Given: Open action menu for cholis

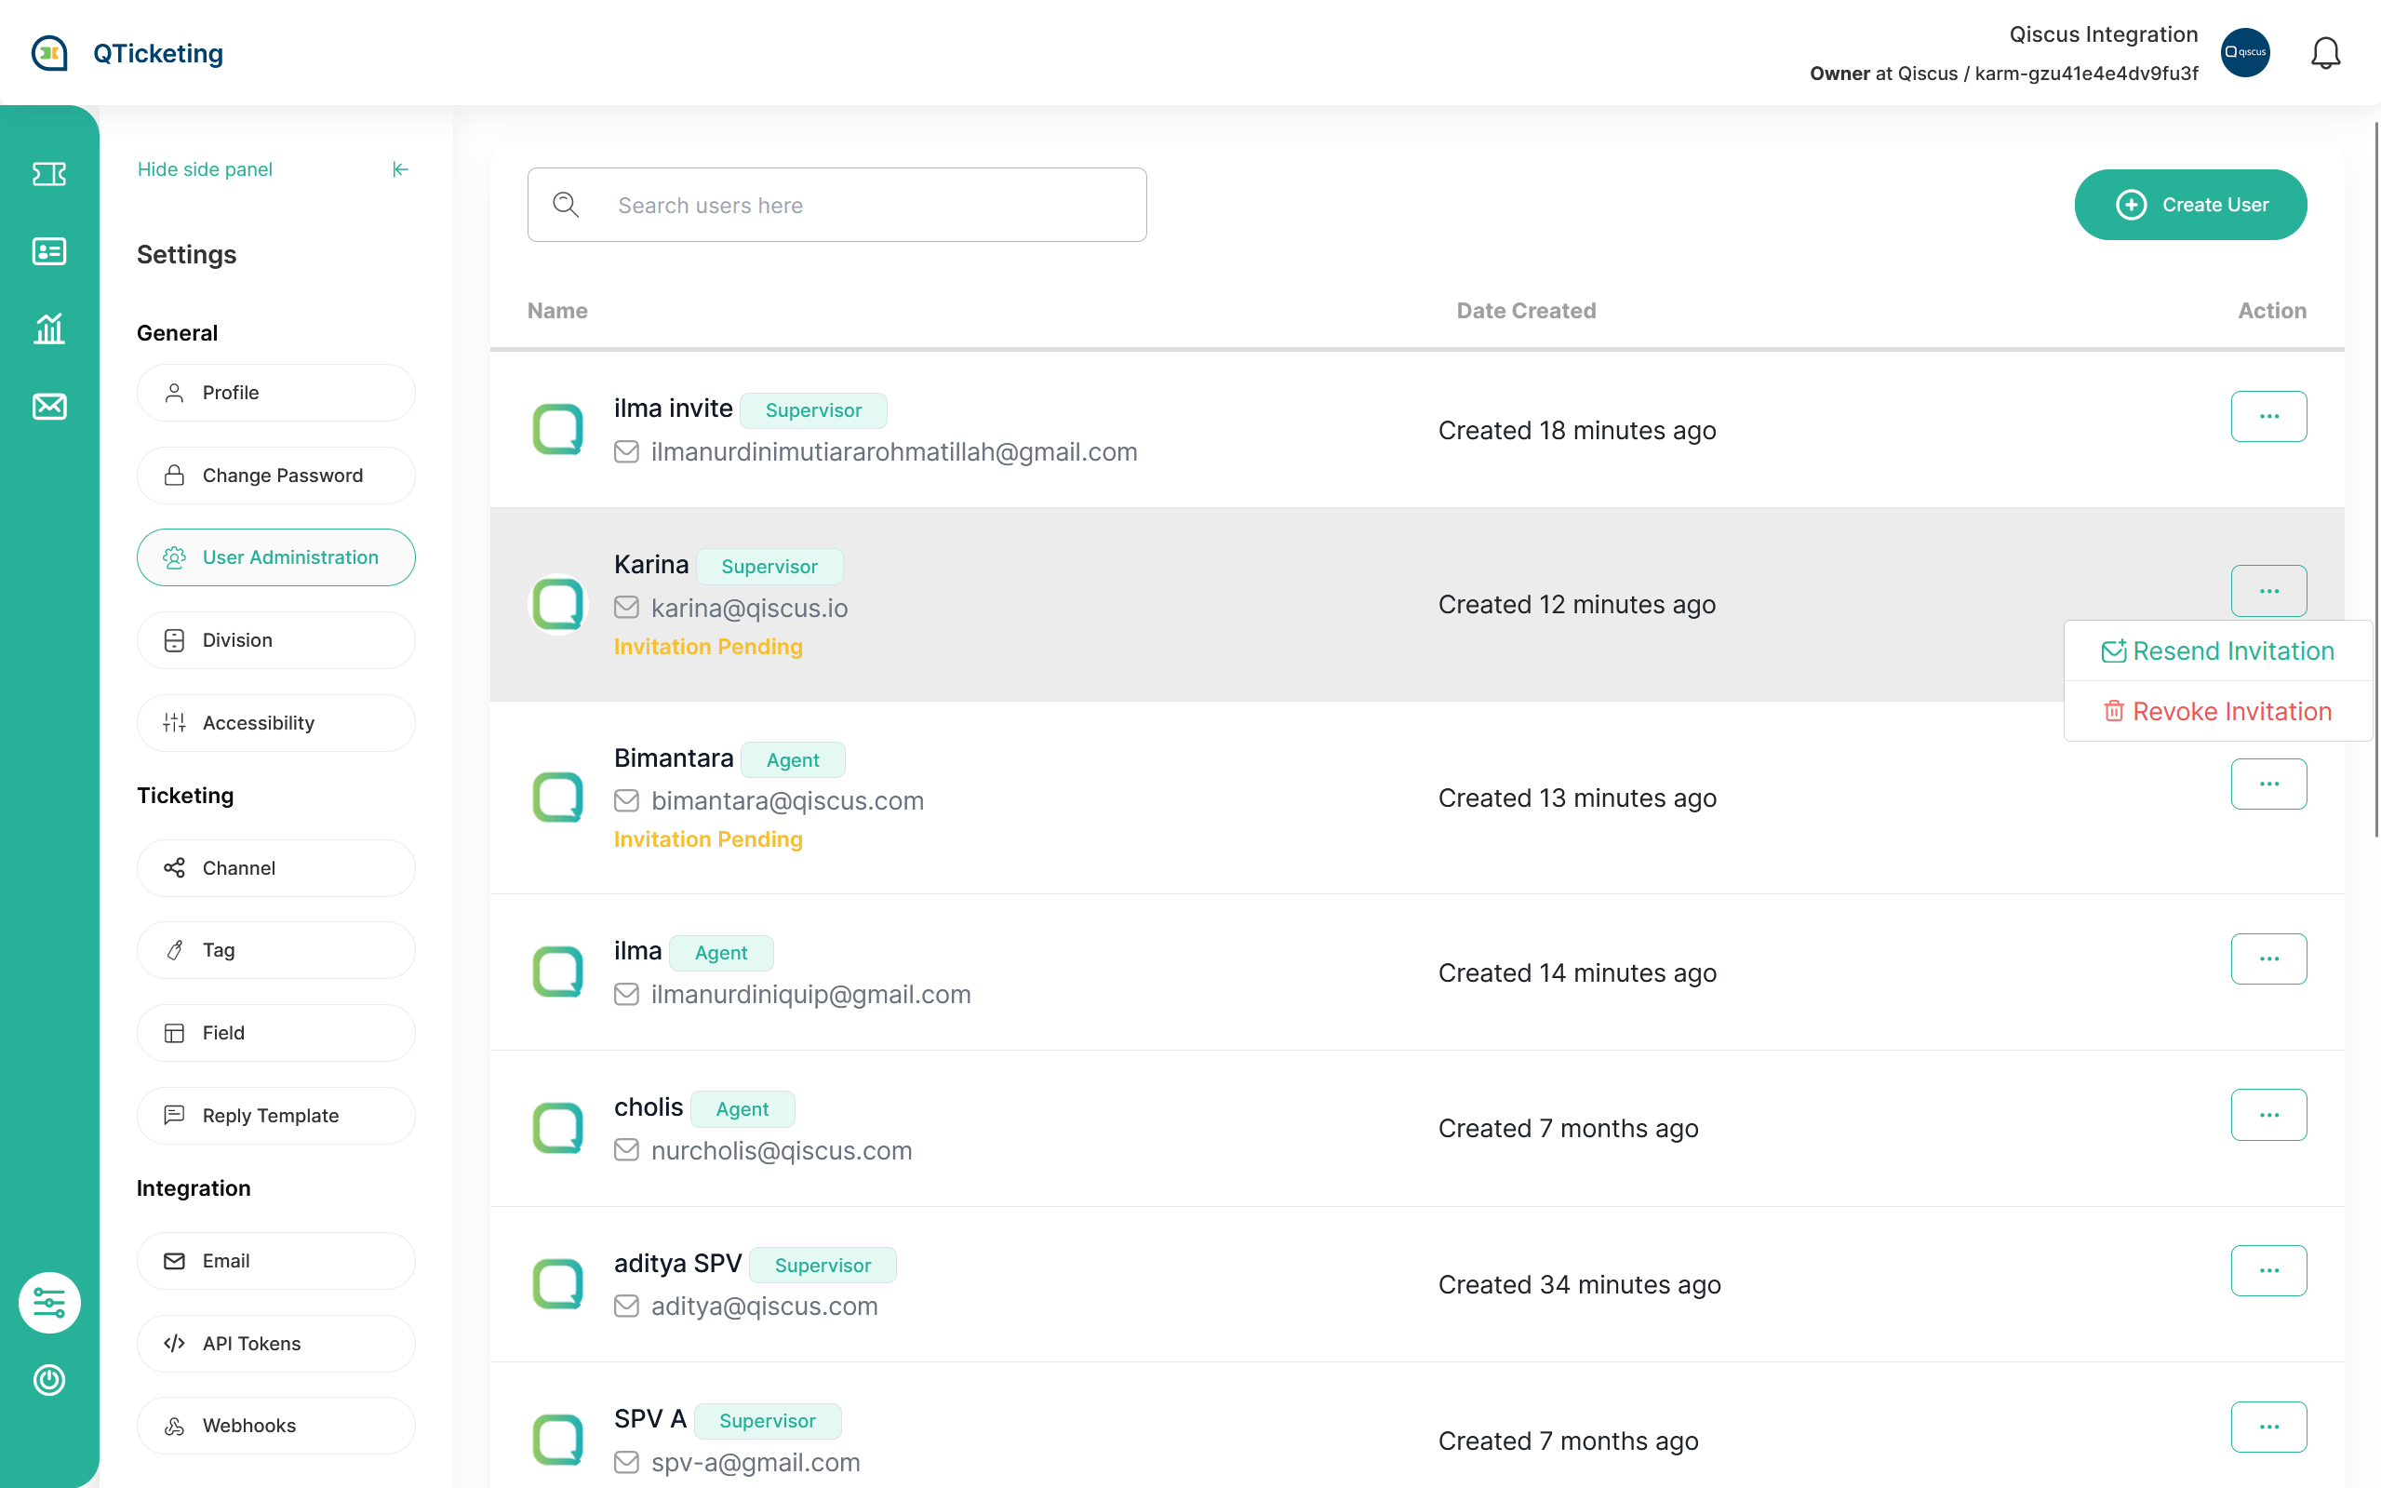Looking at the screenshot, I should pyautogui.click(x=2268, y=1114).
